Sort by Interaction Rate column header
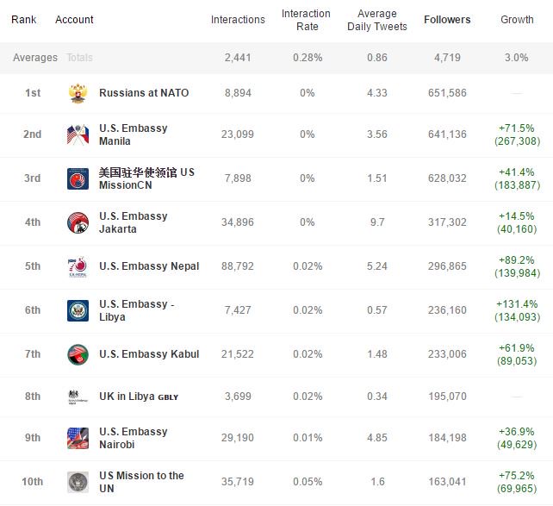The image size is (553, 506). 306,20
